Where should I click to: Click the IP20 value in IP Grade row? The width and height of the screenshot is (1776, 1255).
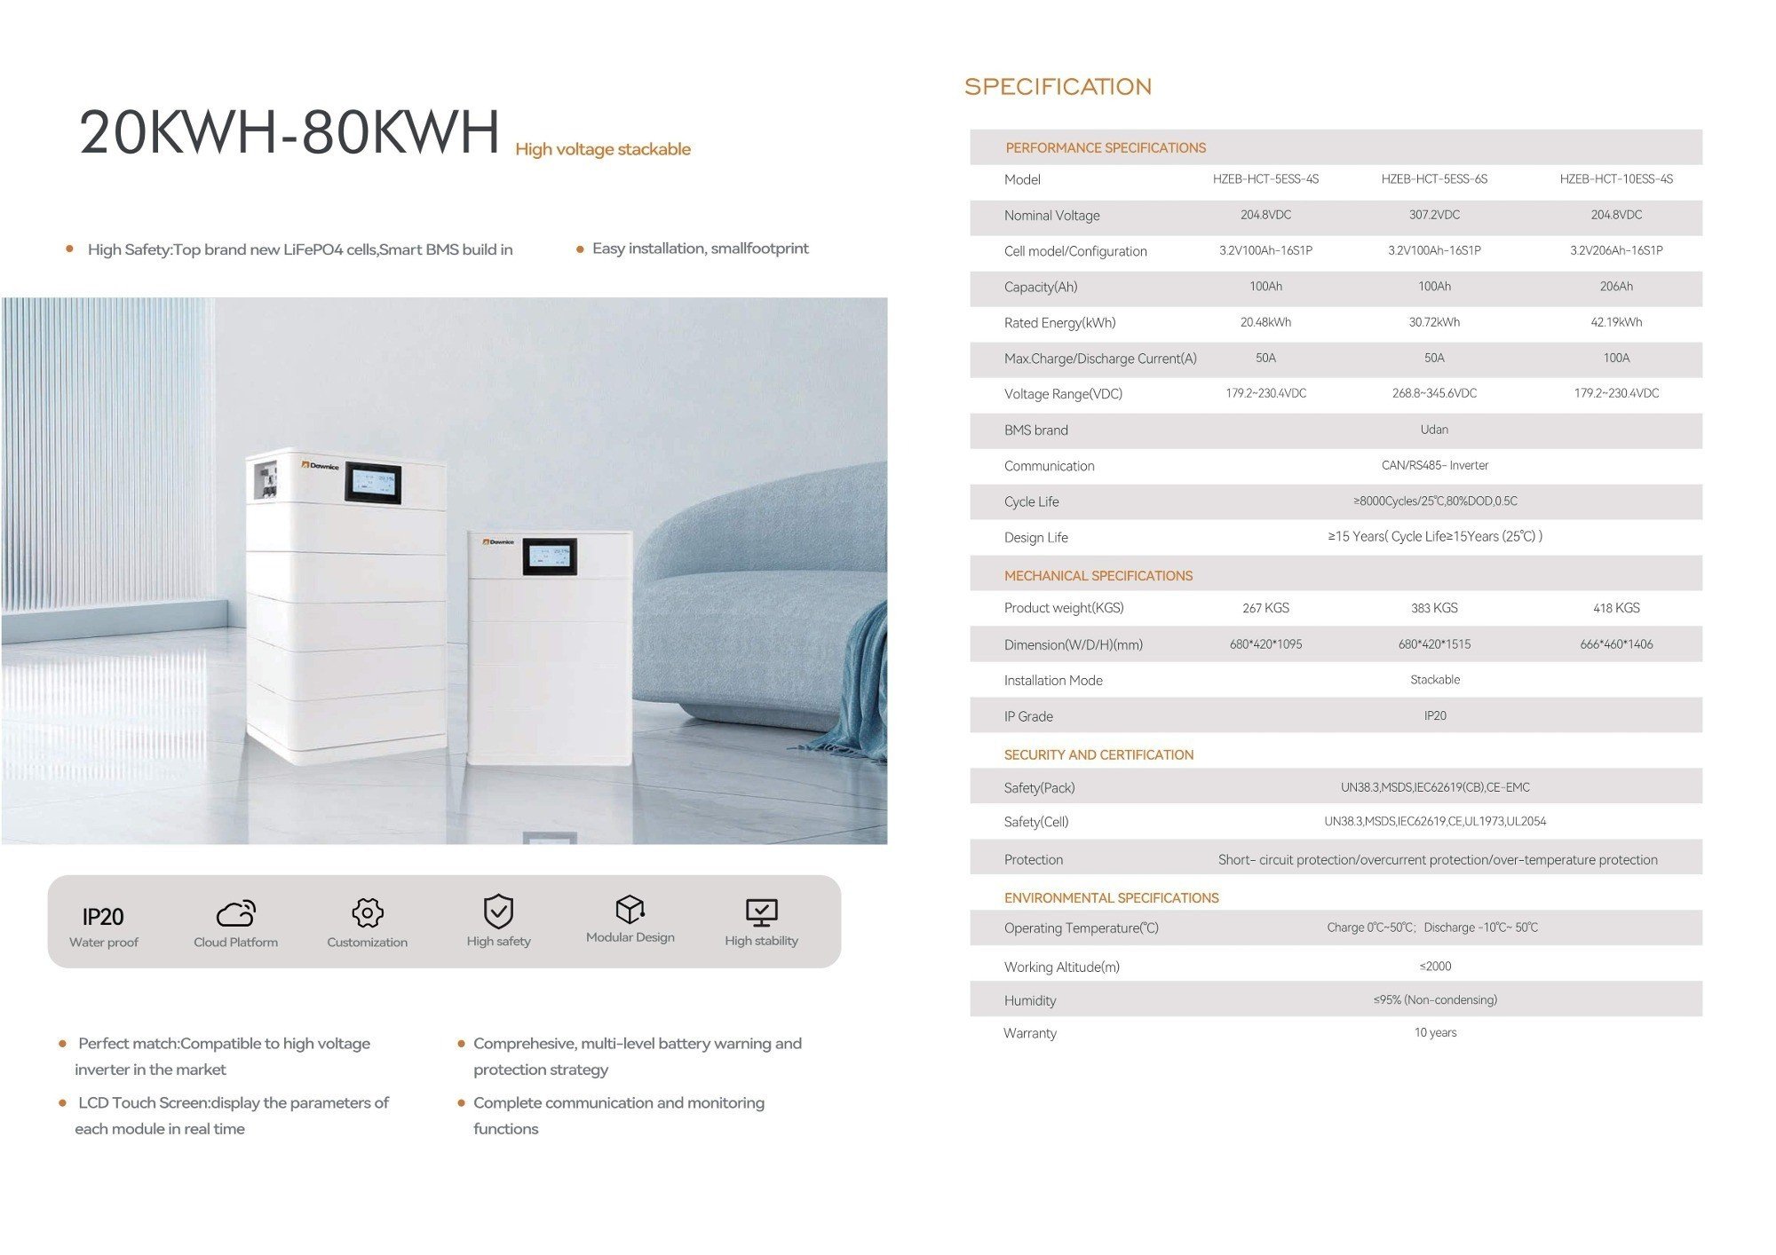[1435, 715]
